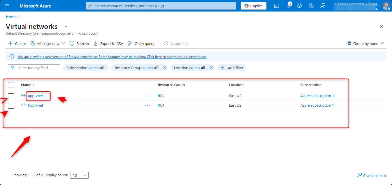392x185 pixels.
Task: Sort by Resource Group column header
Action: point(171,85)
